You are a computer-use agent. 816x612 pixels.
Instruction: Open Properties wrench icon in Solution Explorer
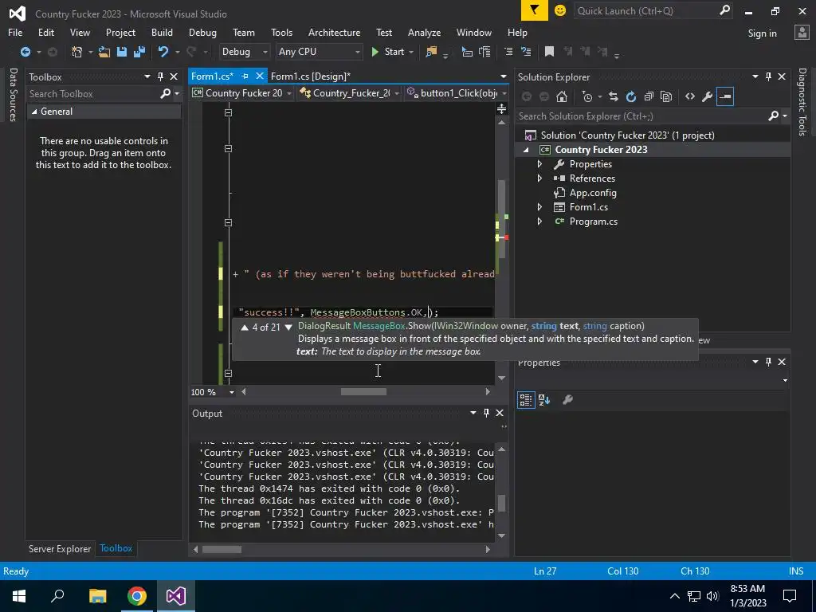pos(708,96)
